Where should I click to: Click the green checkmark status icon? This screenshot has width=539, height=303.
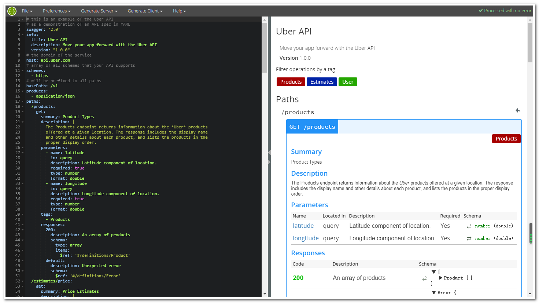(481, 11)
